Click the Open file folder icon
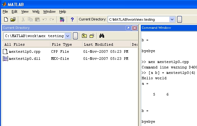 [x=13, y=20]
